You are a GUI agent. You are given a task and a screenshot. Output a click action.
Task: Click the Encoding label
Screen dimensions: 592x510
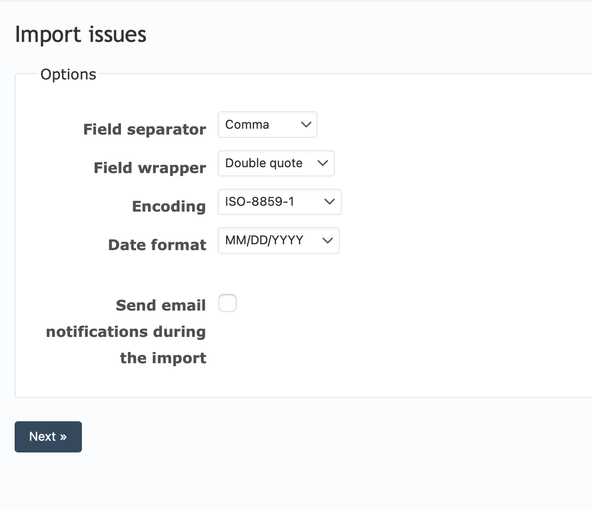pos(169,206)
